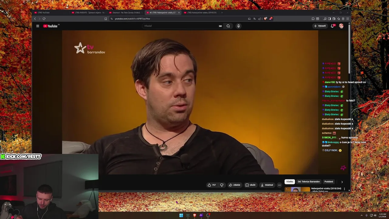Focus the Hľadať search field
Viewport: 389px width, 219px height.
(181, 26)
